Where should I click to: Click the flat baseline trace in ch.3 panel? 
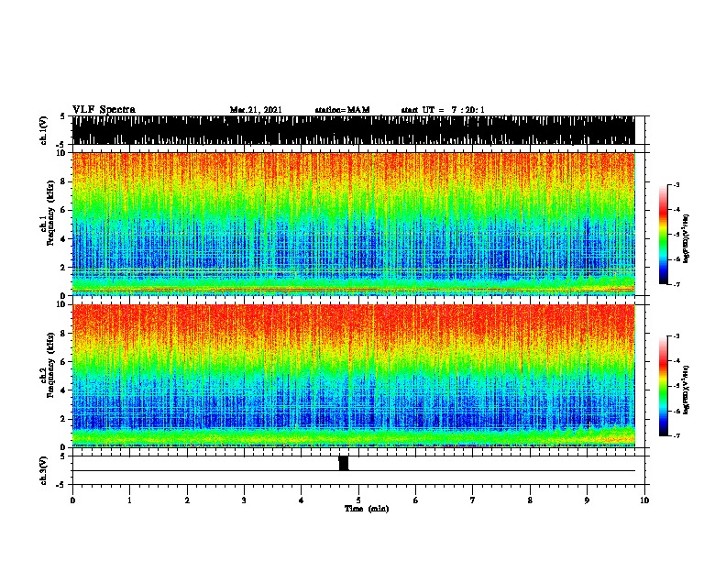coord(353,471)
